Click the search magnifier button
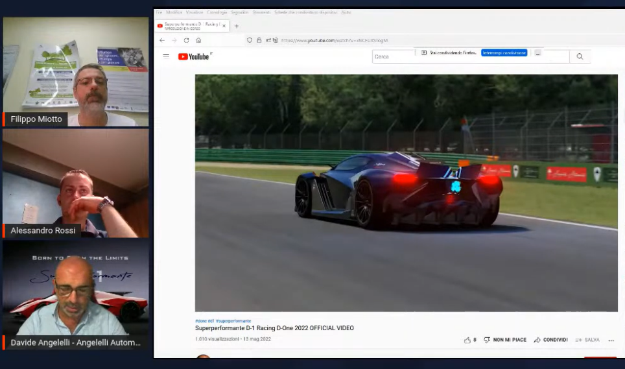 pos(580,56)
